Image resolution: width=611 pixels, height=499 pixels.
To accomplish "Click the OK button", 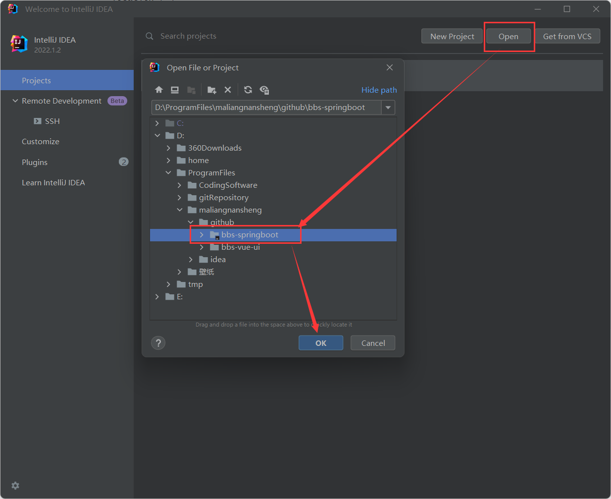I will (x=320, y=343).
